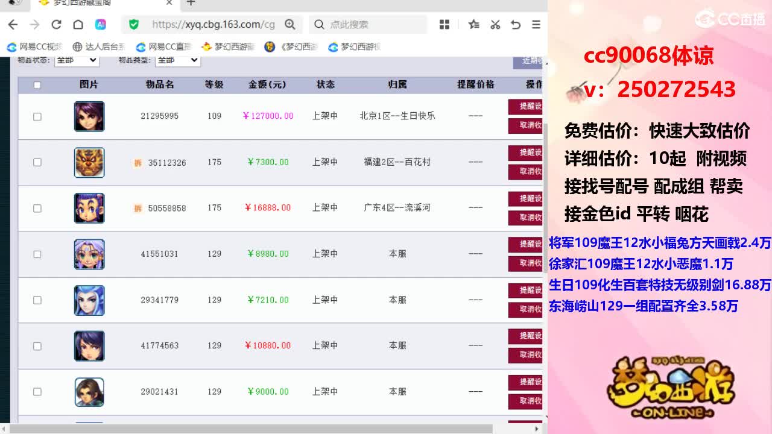Image resolution: width=772 pixels, height=434 pixels.
Task: Click the price ￥127000.00
Action: pos(268,116)
